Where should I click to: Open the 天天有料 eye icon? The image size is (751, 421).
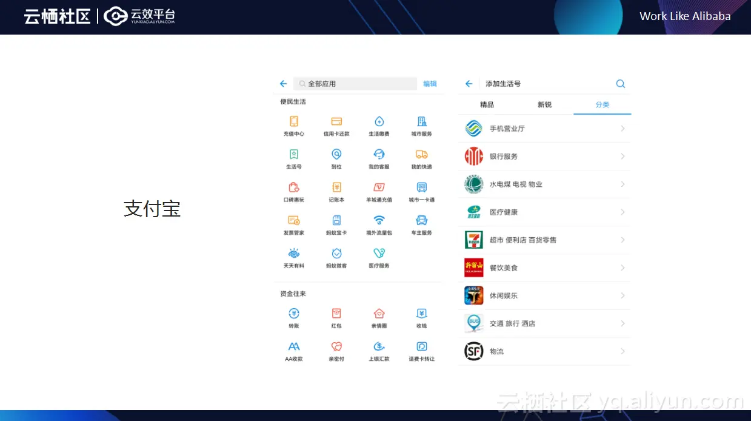coord(294,253)
